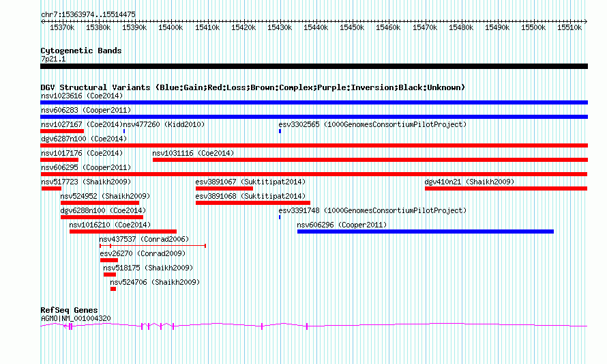This screenshot has height=364, width=607.
Task: Open the nsv477260 (Kidd2010) label
Action: pyautogui.click(x=164, y=124)
